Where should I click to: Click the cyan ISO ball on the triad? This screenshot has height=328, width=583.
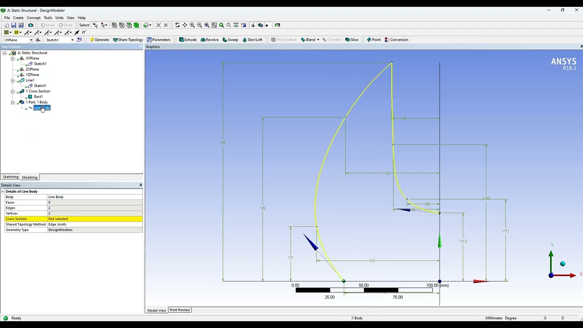tap(563, 264)
